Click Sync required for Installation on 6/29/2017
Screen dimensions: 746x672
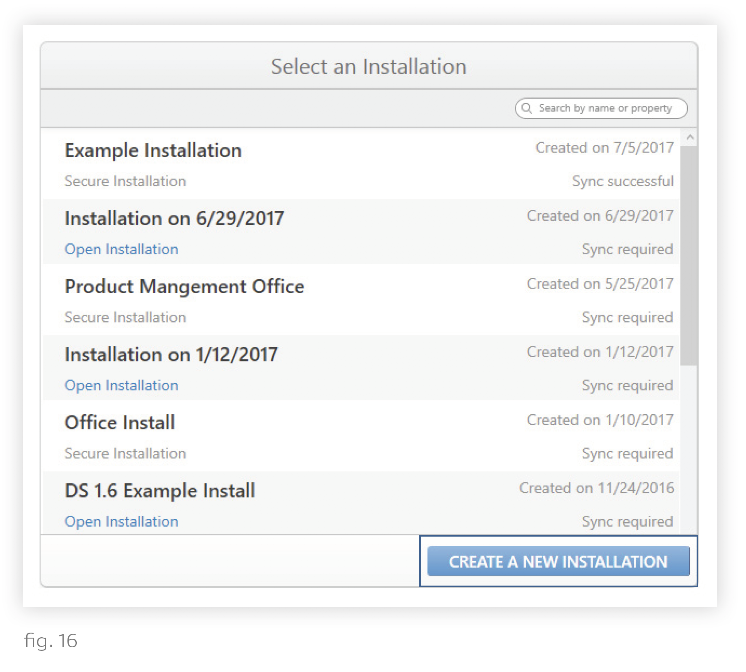[x=628, y=250]
